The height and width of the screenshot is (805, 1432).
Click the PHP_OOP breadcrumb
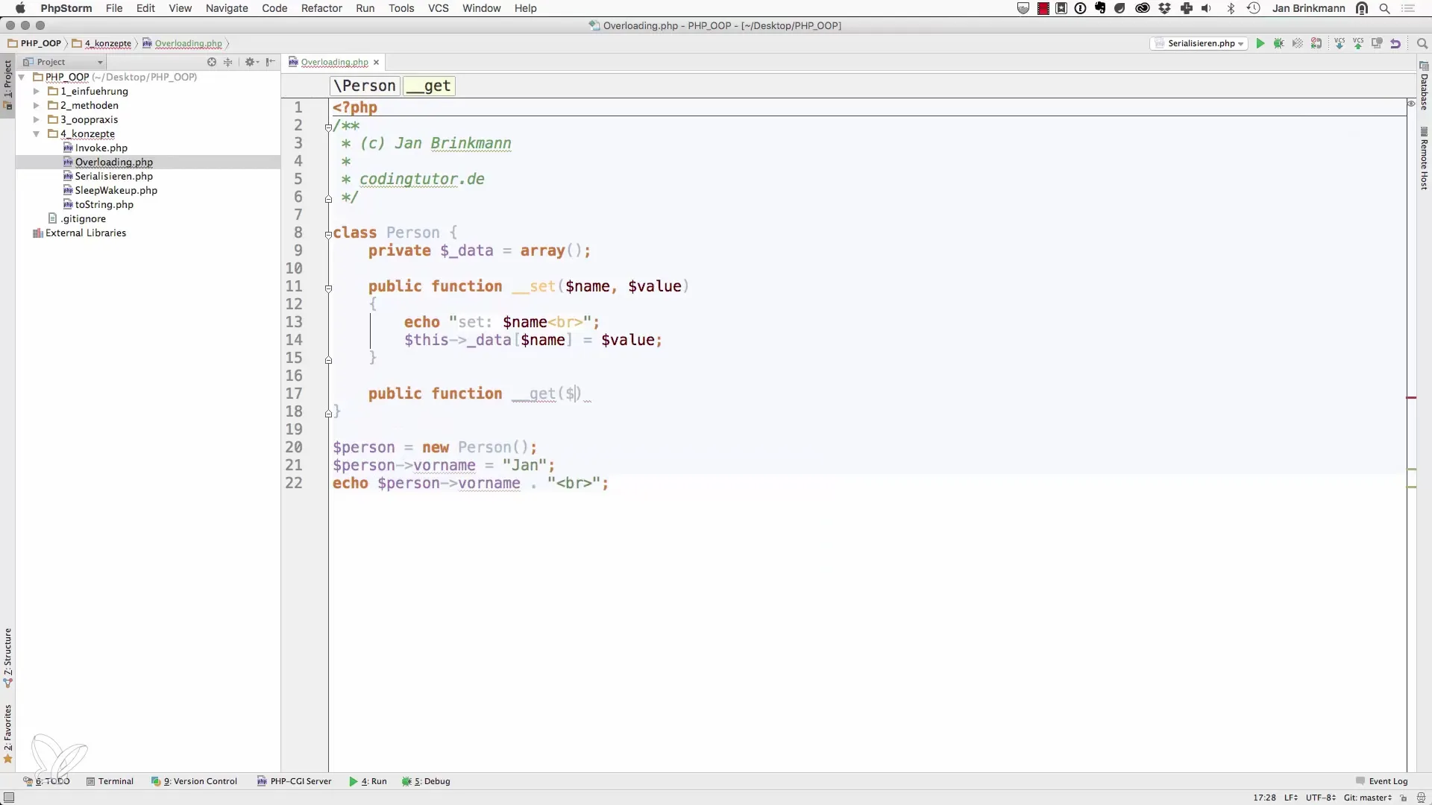point(35,43)
